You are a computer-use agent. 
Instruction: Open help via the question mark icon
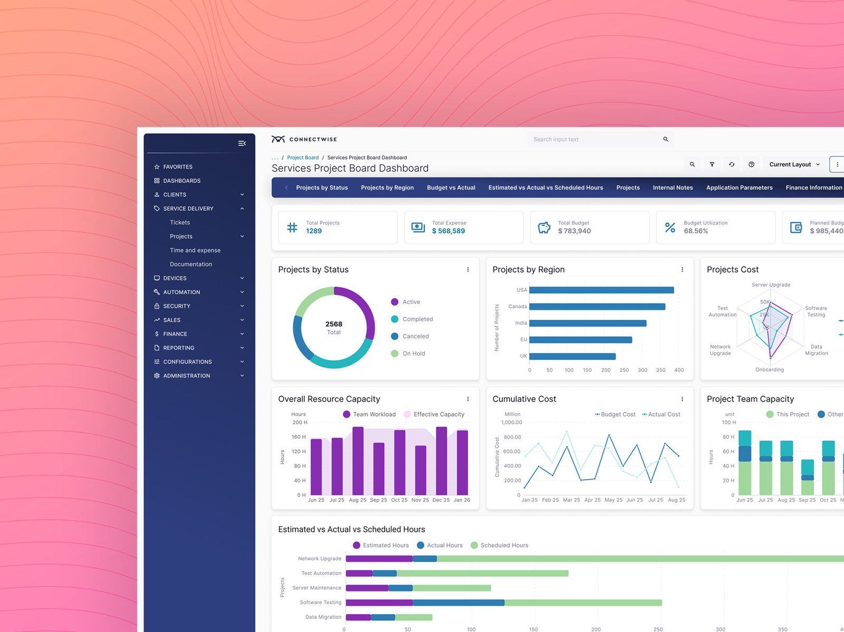pos(751,164)
